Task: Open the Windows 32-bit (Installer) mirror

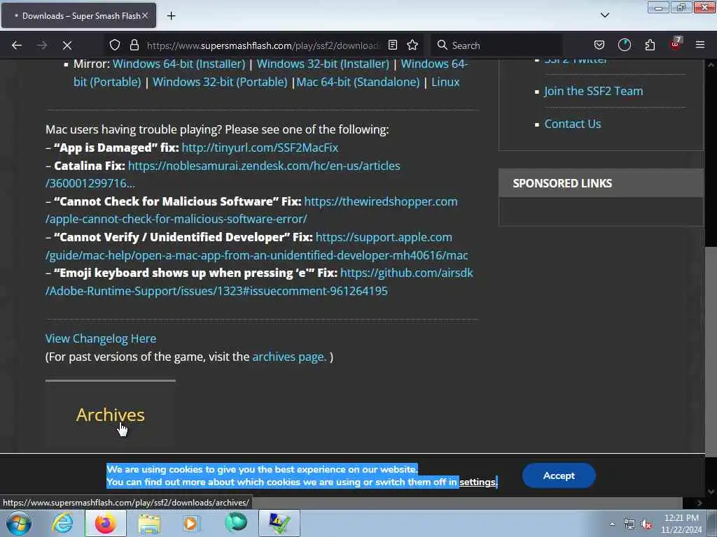Action: (323, 64)
